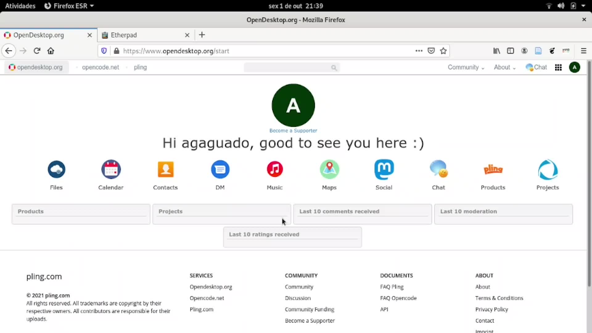Close the OpenDesktop.org tab
Viewport: 592px width, 333px height.
pos(90,35)
